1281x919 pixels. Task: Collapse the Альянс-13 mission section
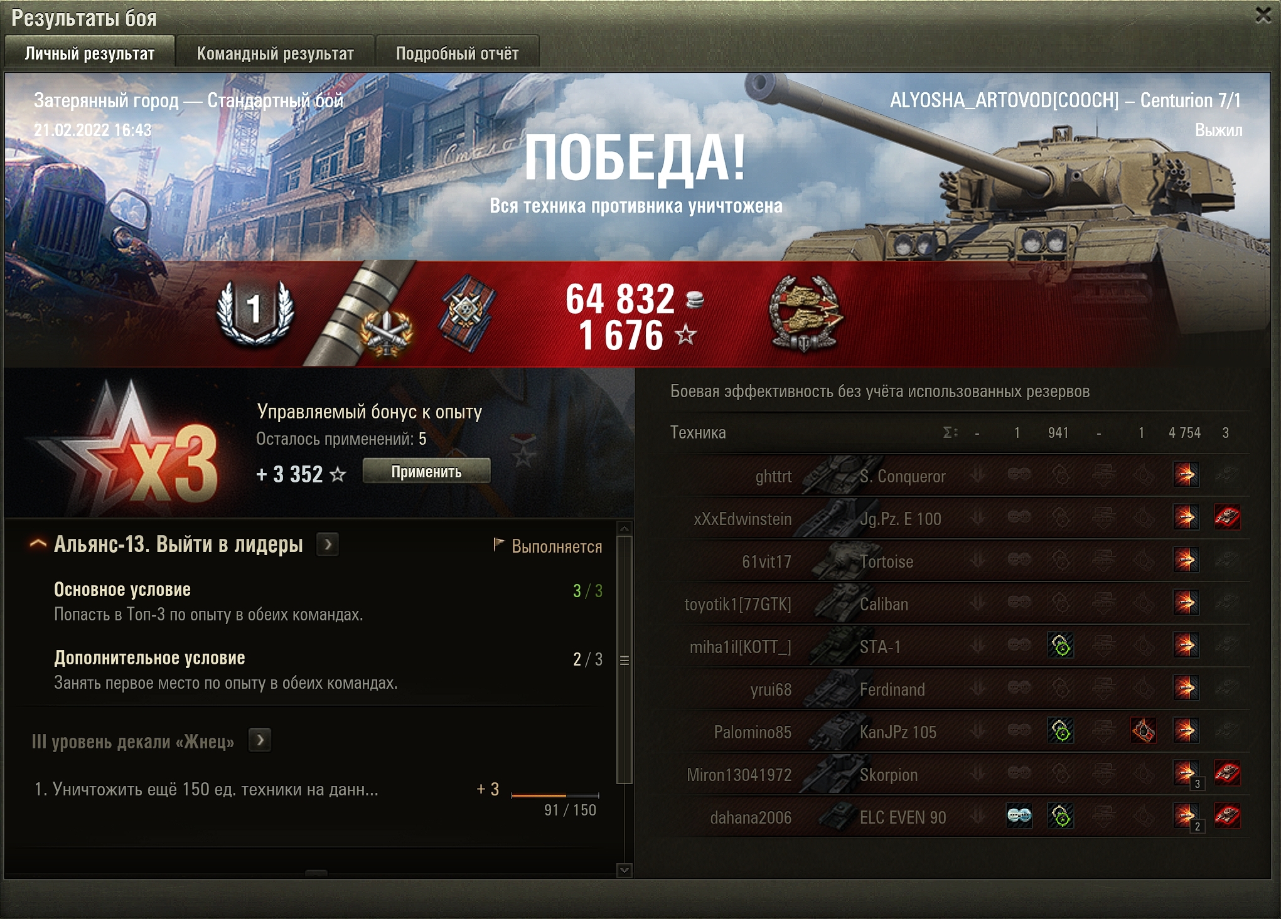pos(38,544)
